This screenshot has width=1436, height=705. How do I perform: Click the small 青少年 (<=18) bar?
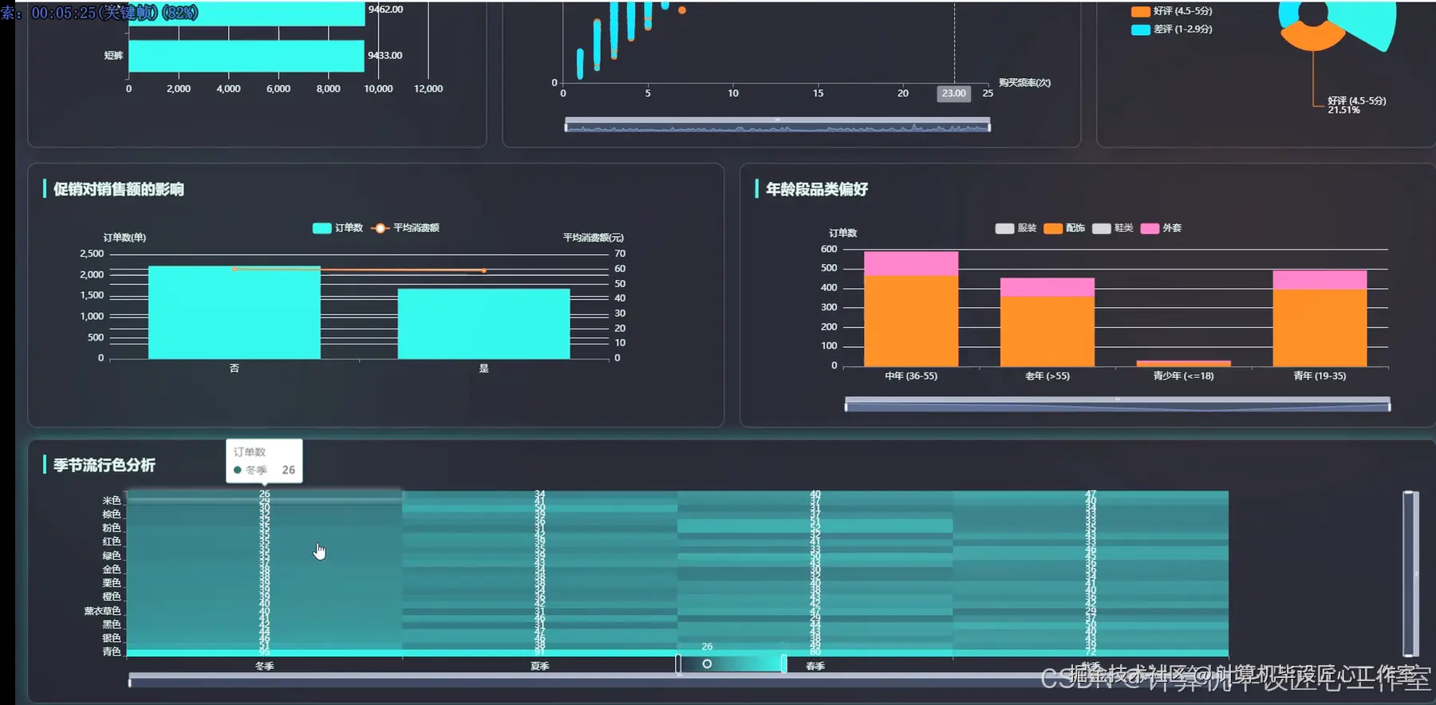point(1183,364)
